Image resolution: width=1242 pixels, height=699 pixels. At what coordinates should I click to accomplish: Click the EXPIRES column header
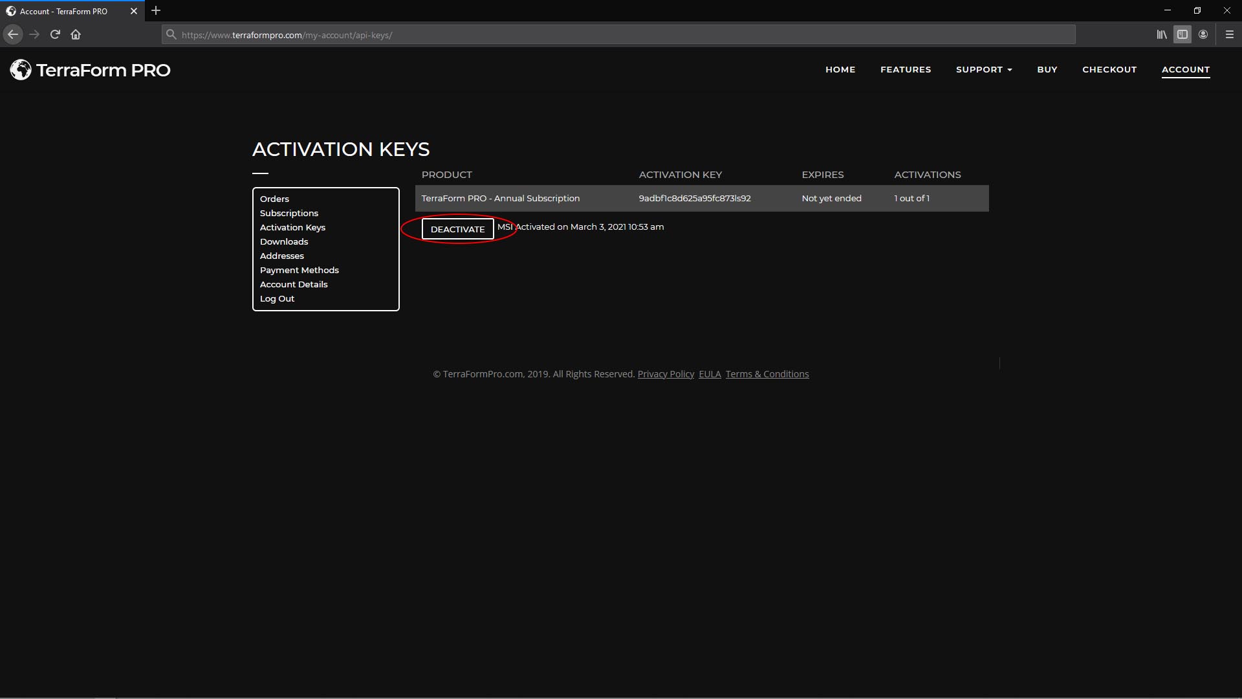[x=823, y=175]
